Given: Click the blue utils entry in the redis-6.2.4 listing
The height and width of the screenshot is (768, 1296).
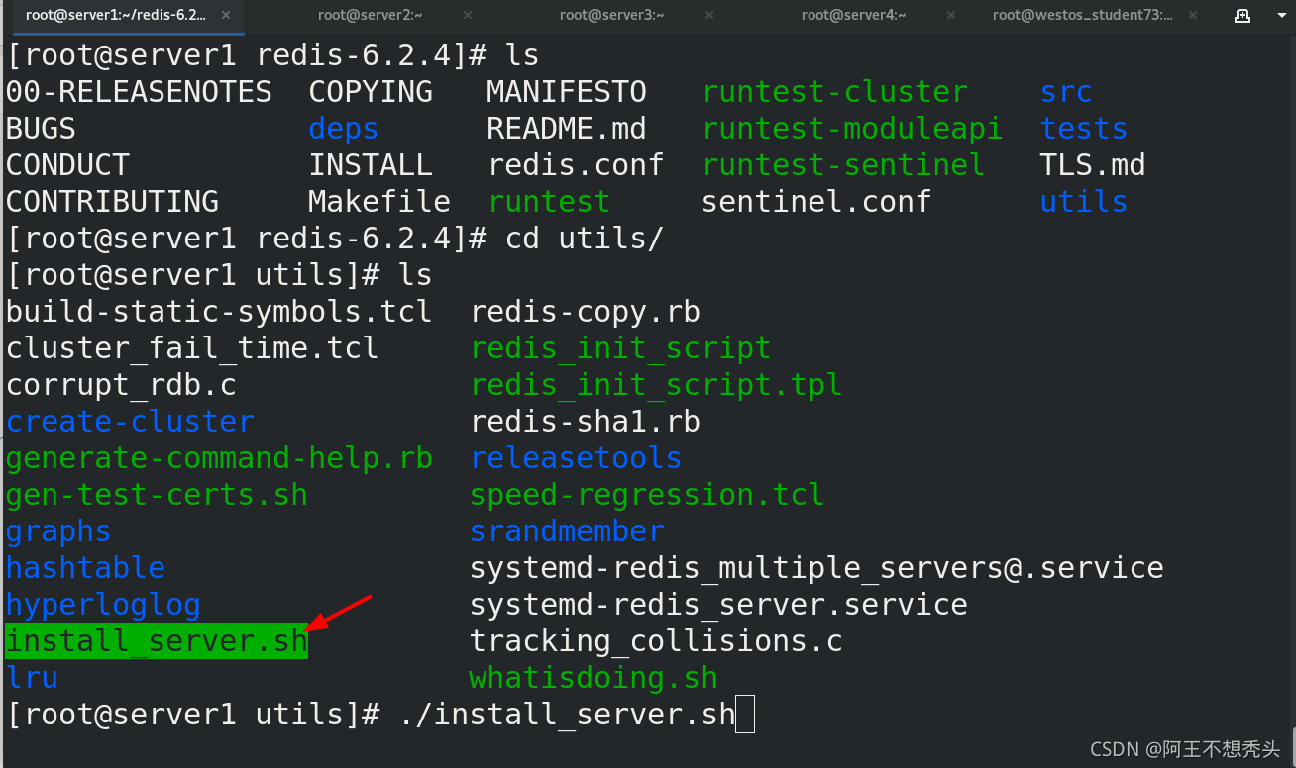Looking at the screenshot, I should point(1084,202).
